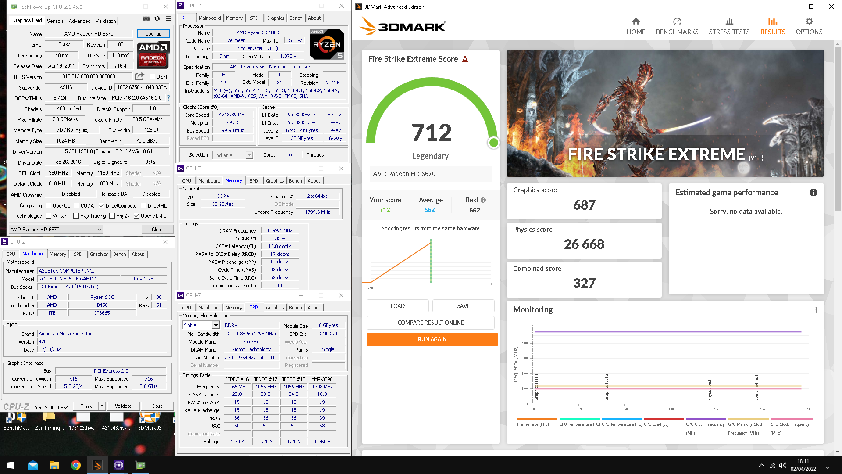Click the 3DMark logo
Image resolution: width=842 pixels, height=474 pixels.
(402, 26)
